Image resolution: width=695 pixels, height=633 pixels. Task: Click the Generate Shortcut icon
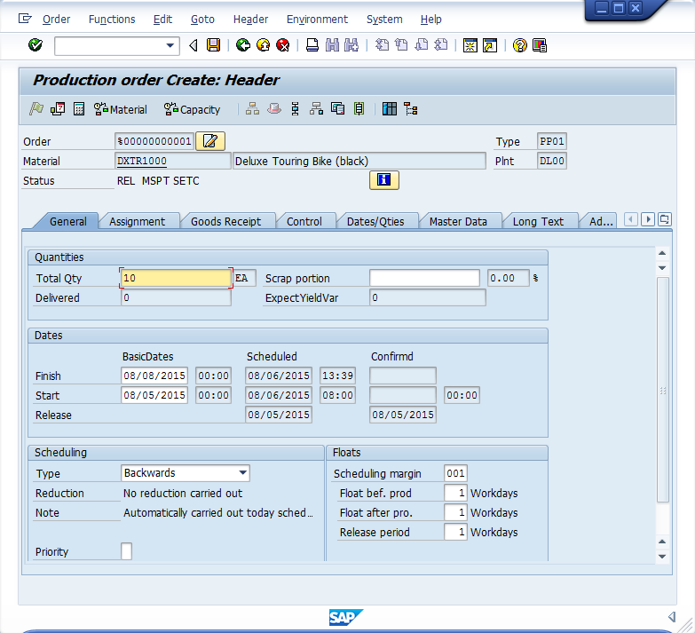[x=490, y=45]
